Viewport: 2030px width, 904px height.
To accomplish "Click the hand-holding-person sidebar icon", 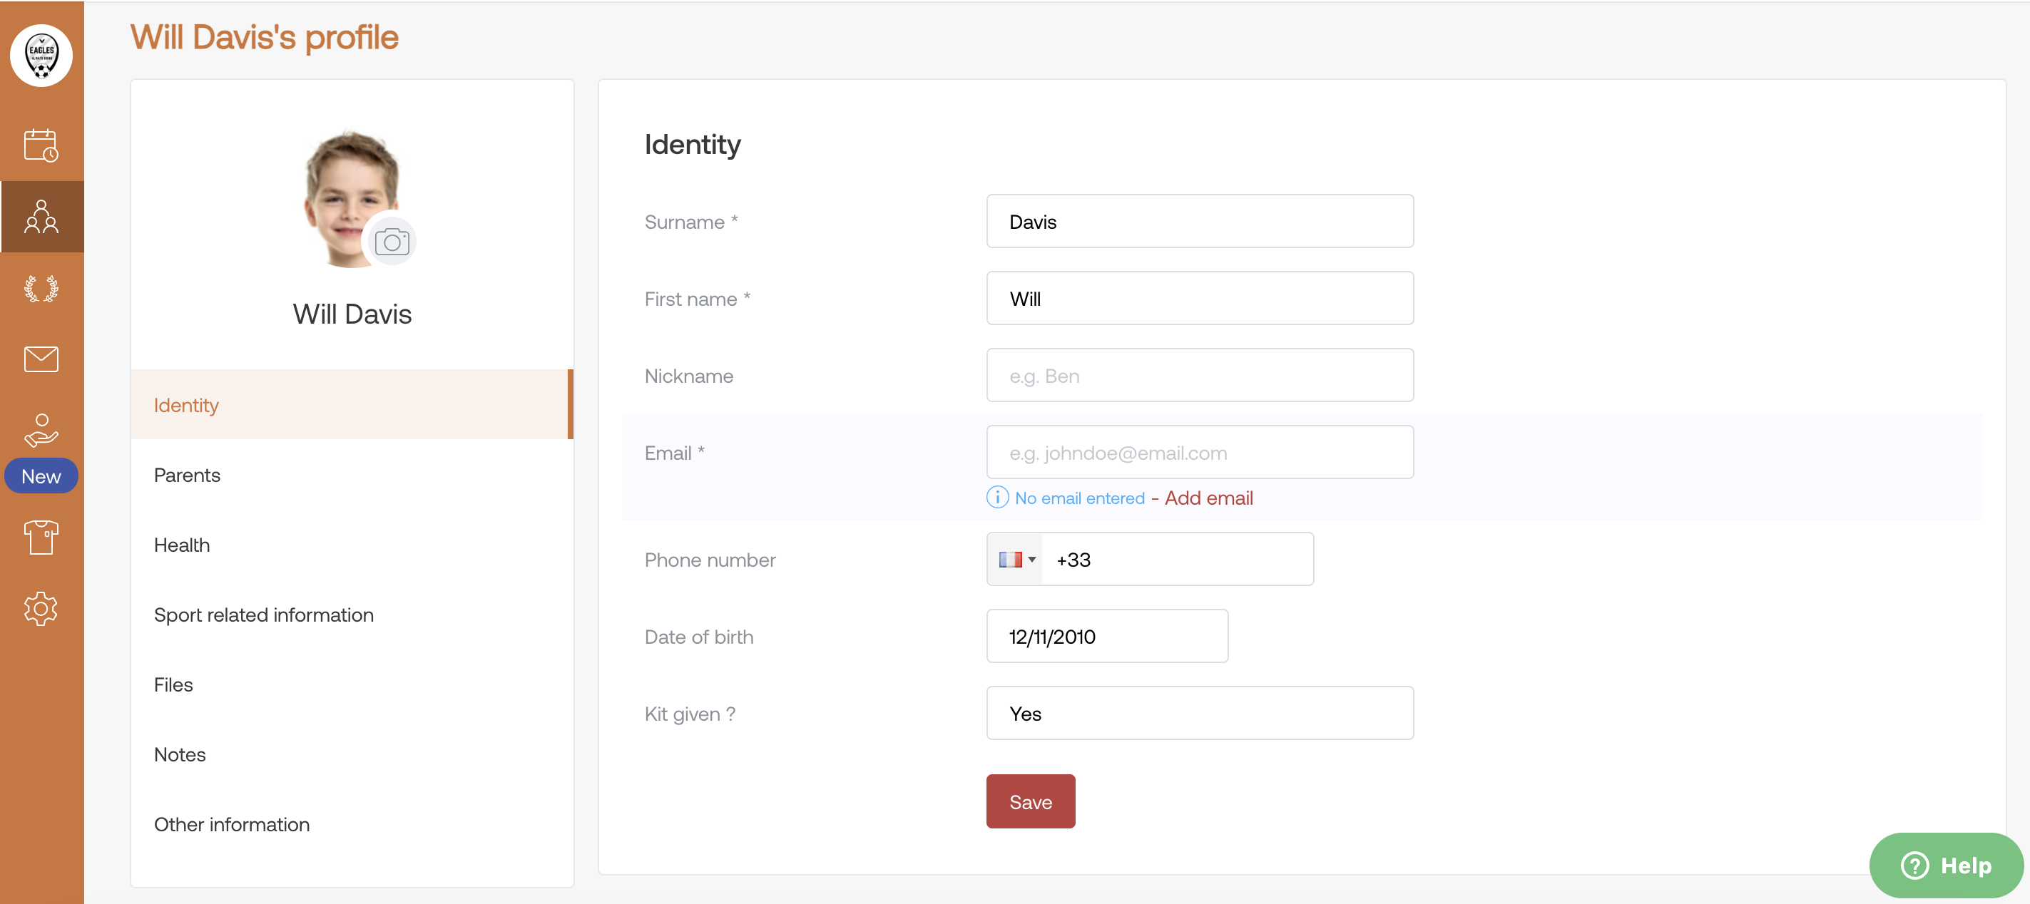I will (x=41, y=431).
